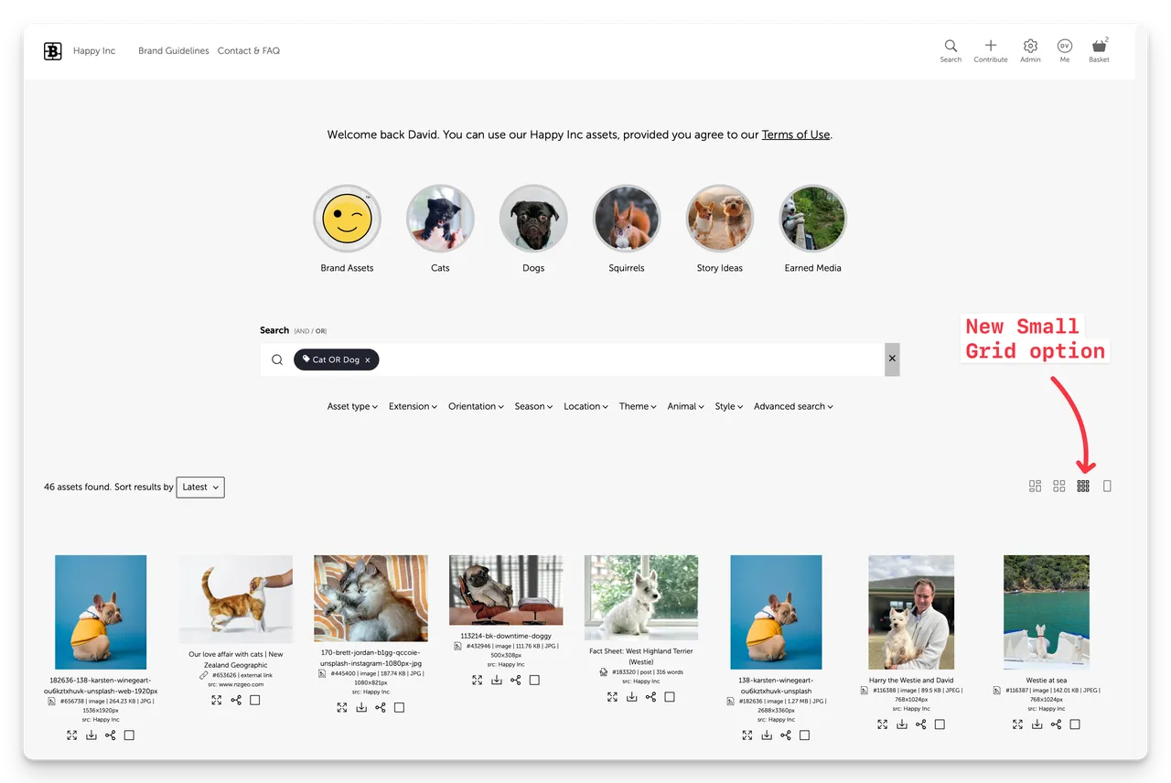Open the Basket icon in the header
The height and width of the screenshot is (783, 1171).
1099,48
